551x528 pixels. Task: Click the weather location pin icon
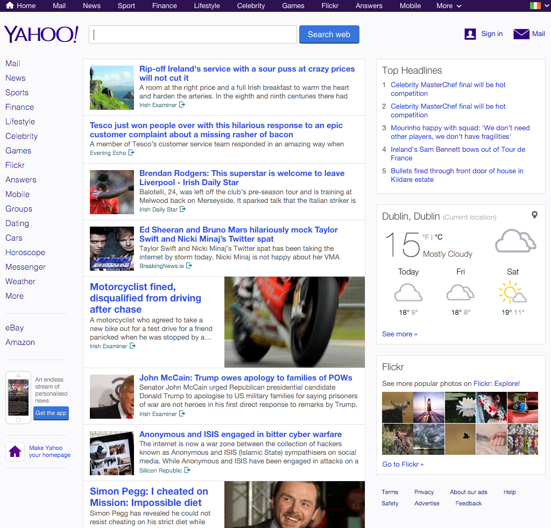click(x=534, y=215)
